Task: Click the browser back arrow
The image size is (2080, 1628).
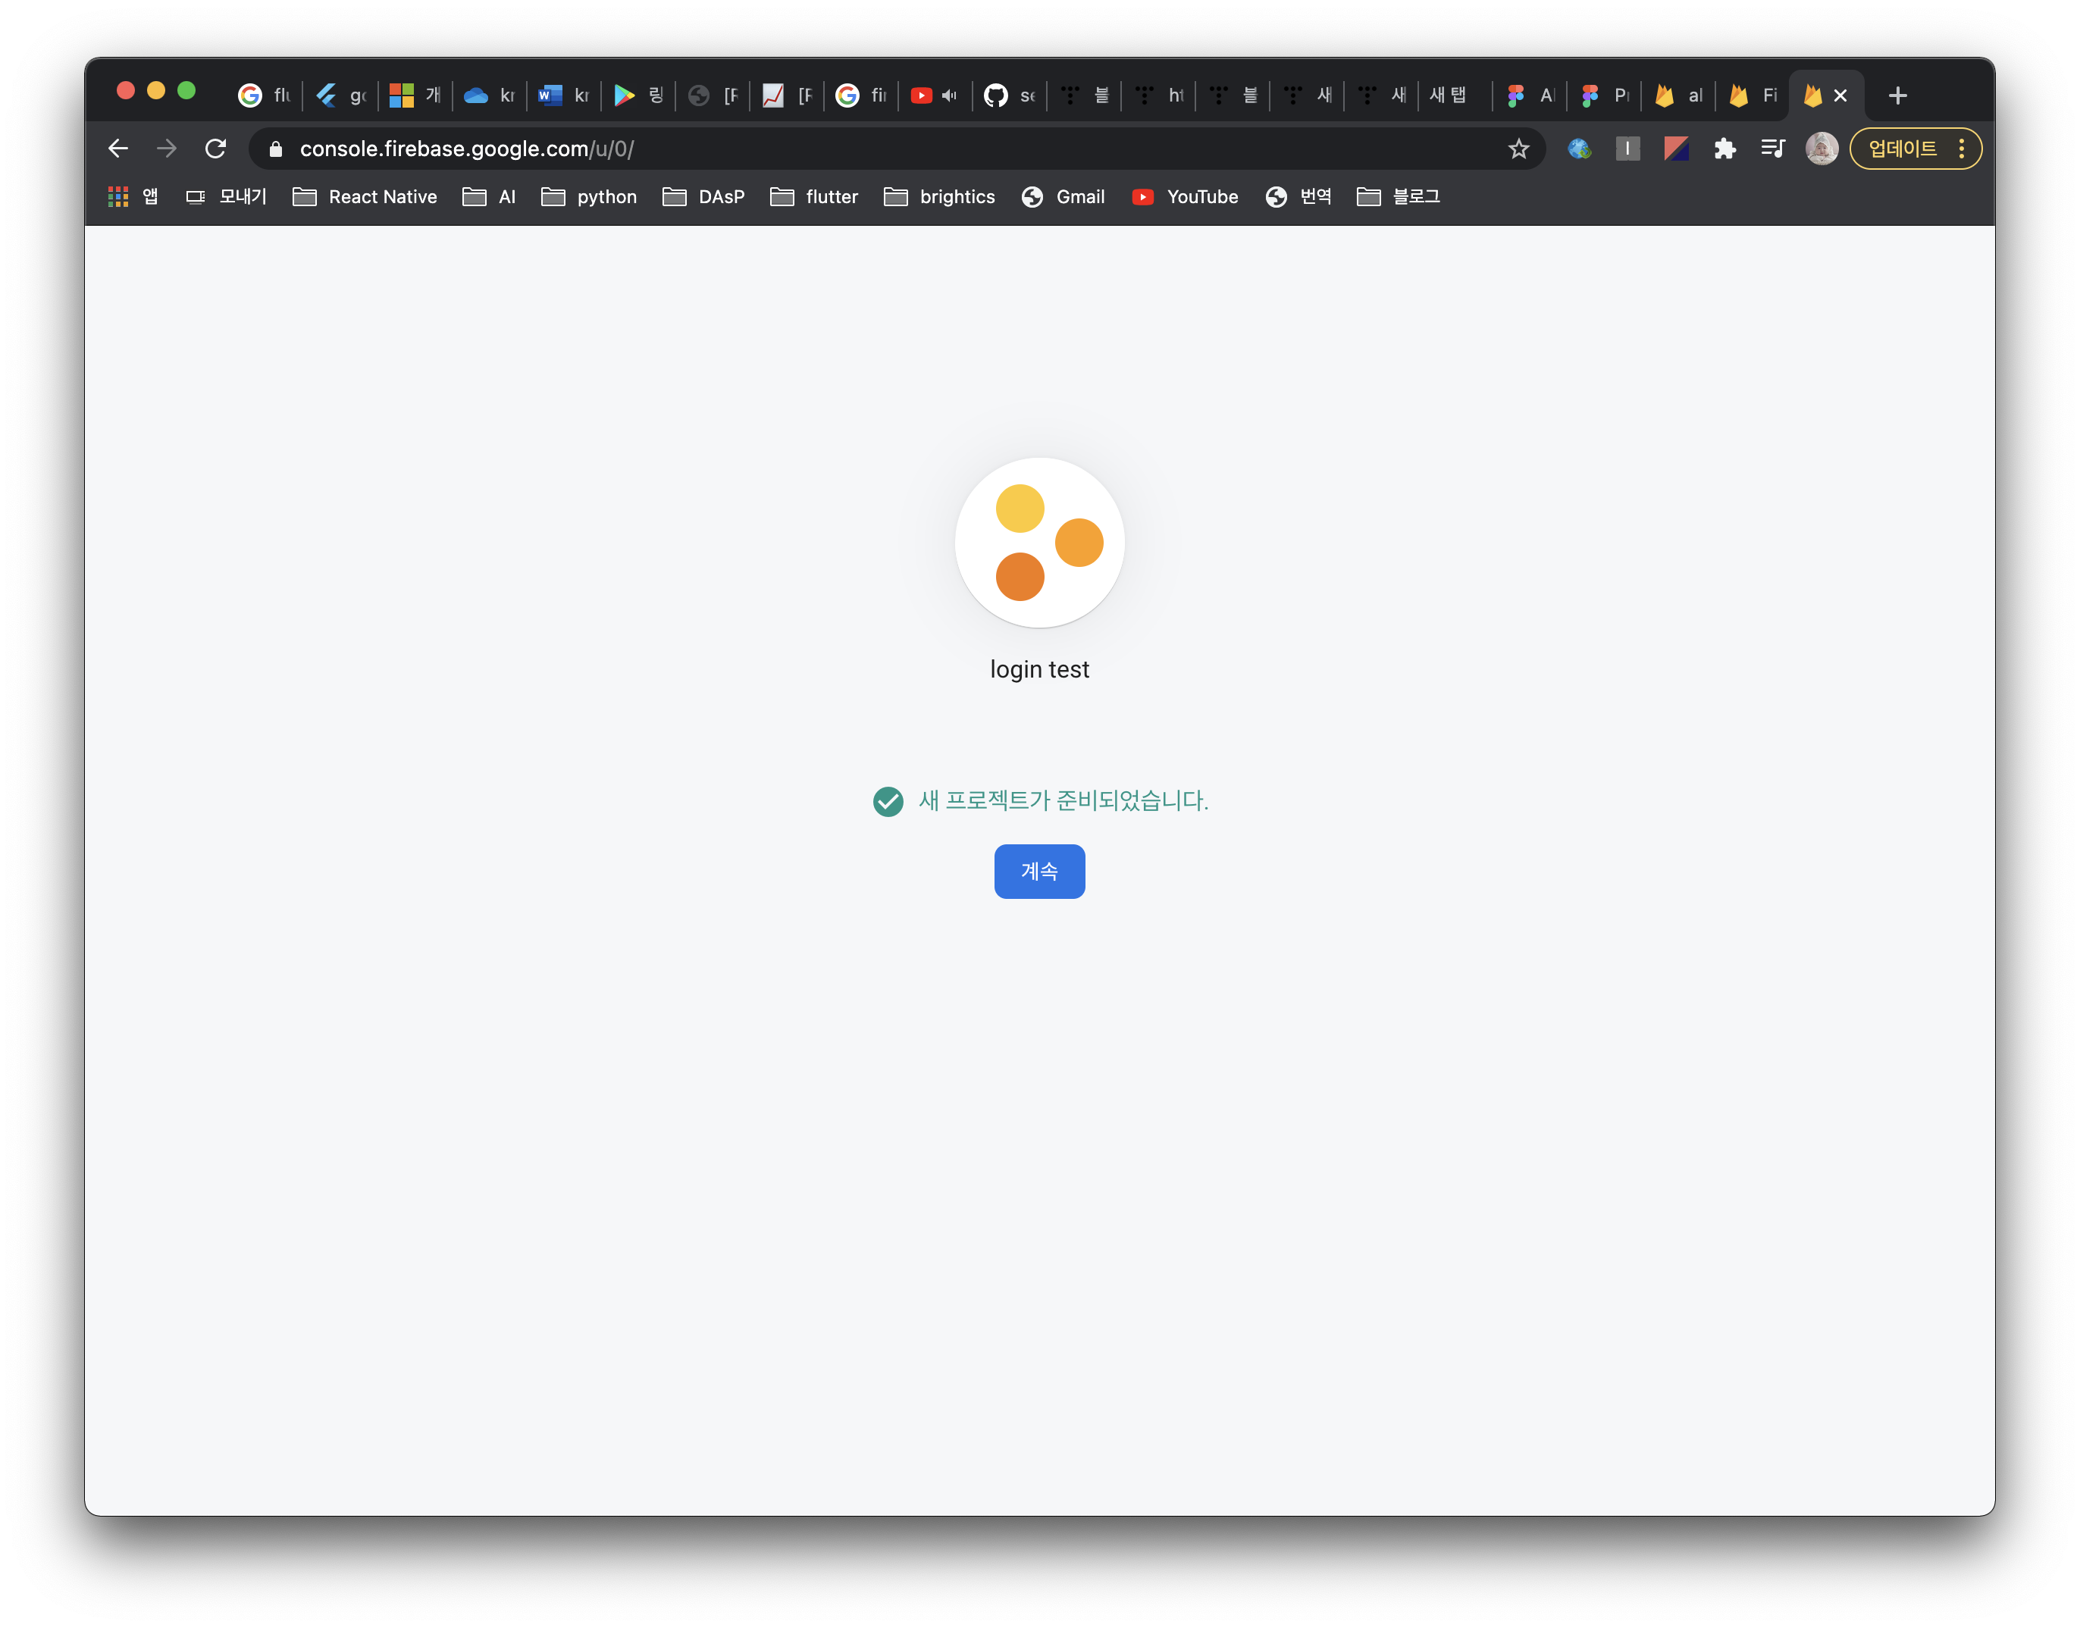Action: 118,149
